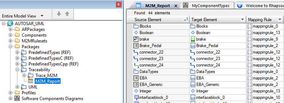Click the Boolean source diamond icon
This screenshot has height=103, width=284.
pyautogui.click(x=136, y=33)
